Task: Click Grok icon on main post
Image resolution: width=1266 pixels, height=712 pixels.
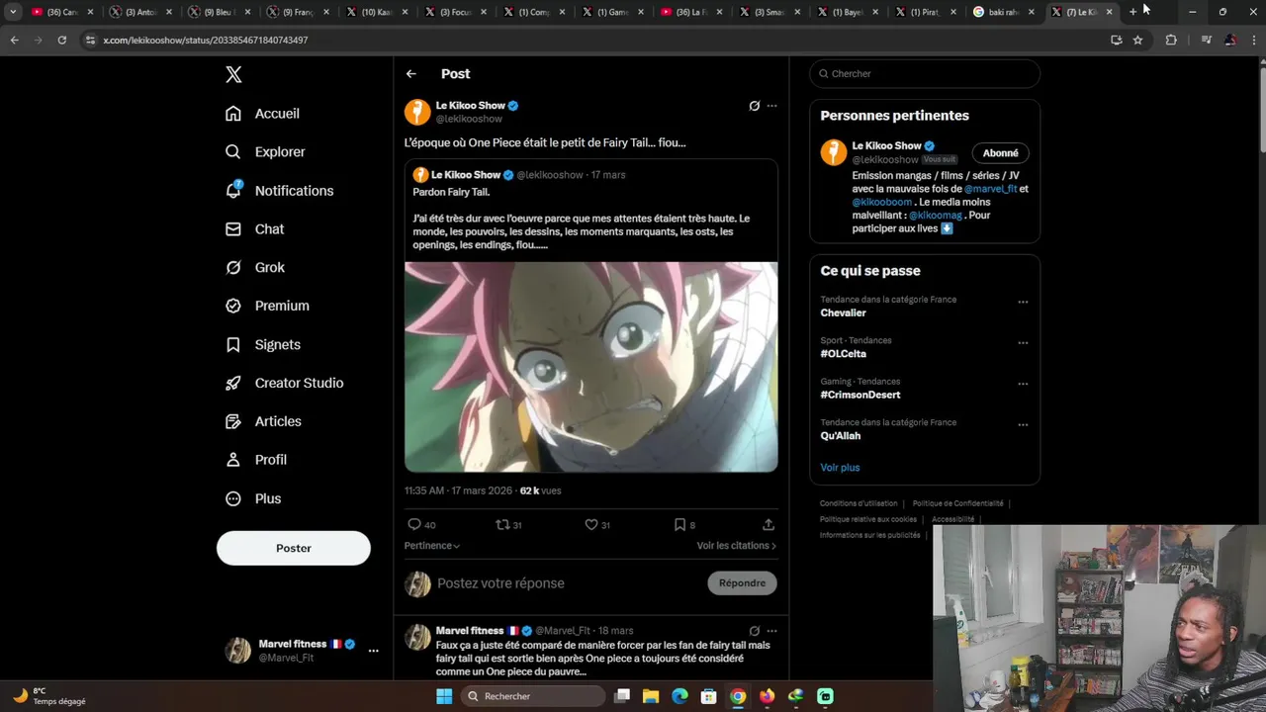Action: coord(754,106)
